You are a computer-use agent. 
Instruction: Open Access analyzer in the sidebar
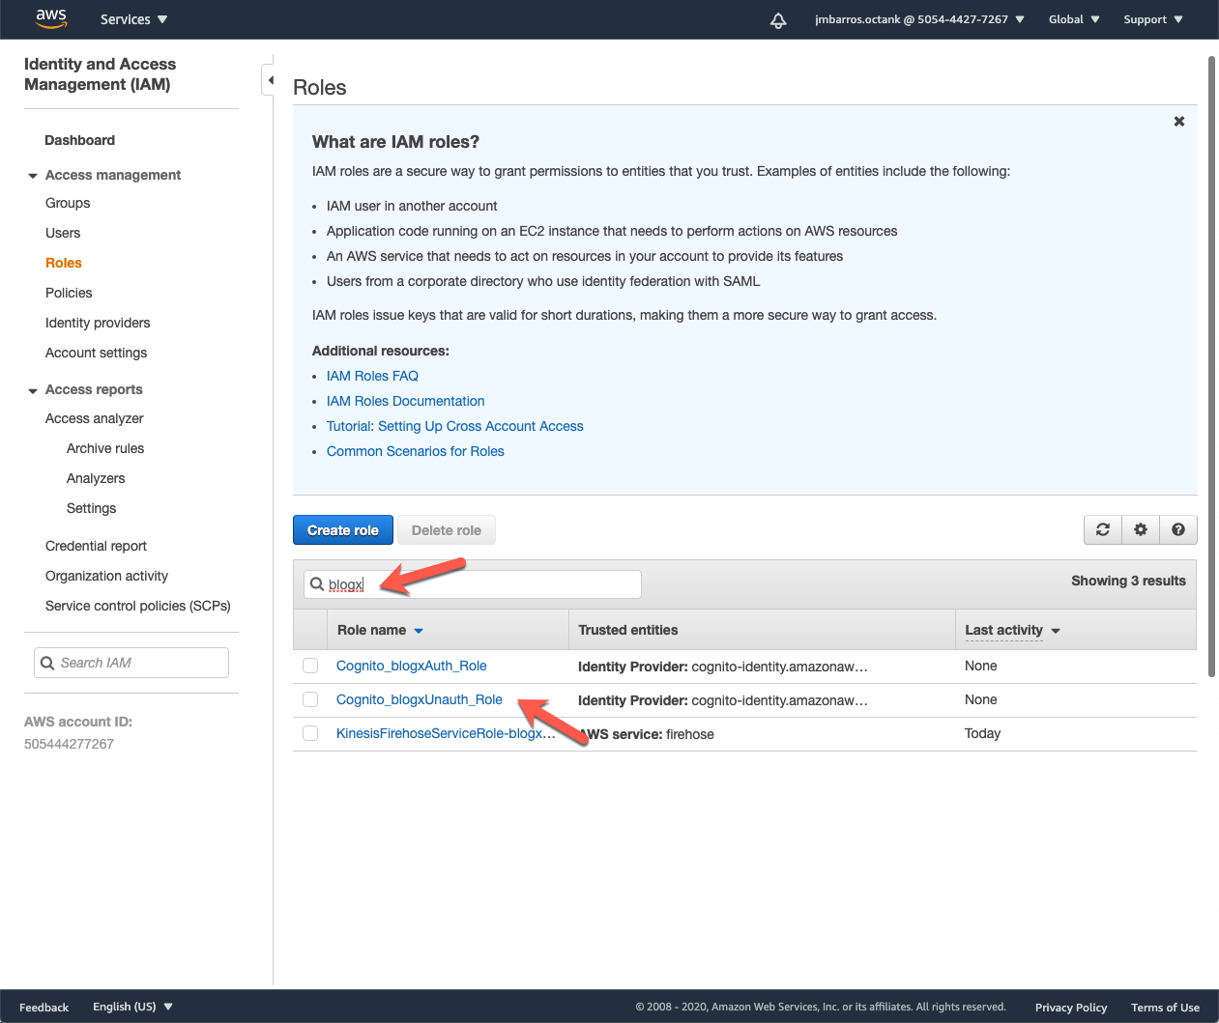point(94,418)
